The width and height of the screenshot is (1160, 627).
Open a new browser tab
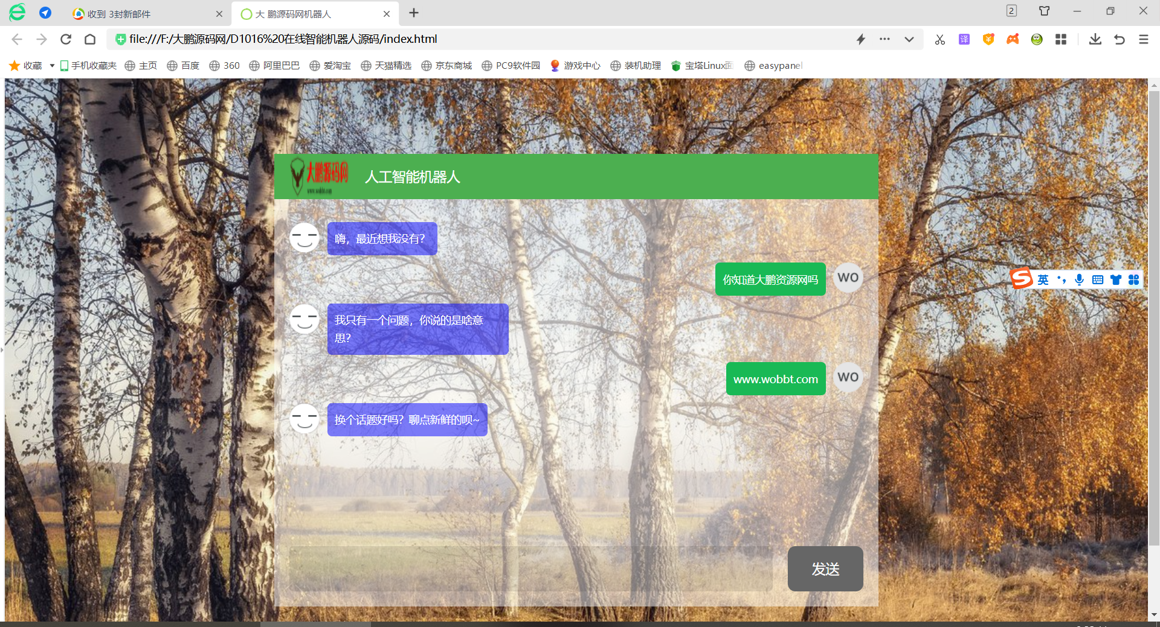click(414, 13)
